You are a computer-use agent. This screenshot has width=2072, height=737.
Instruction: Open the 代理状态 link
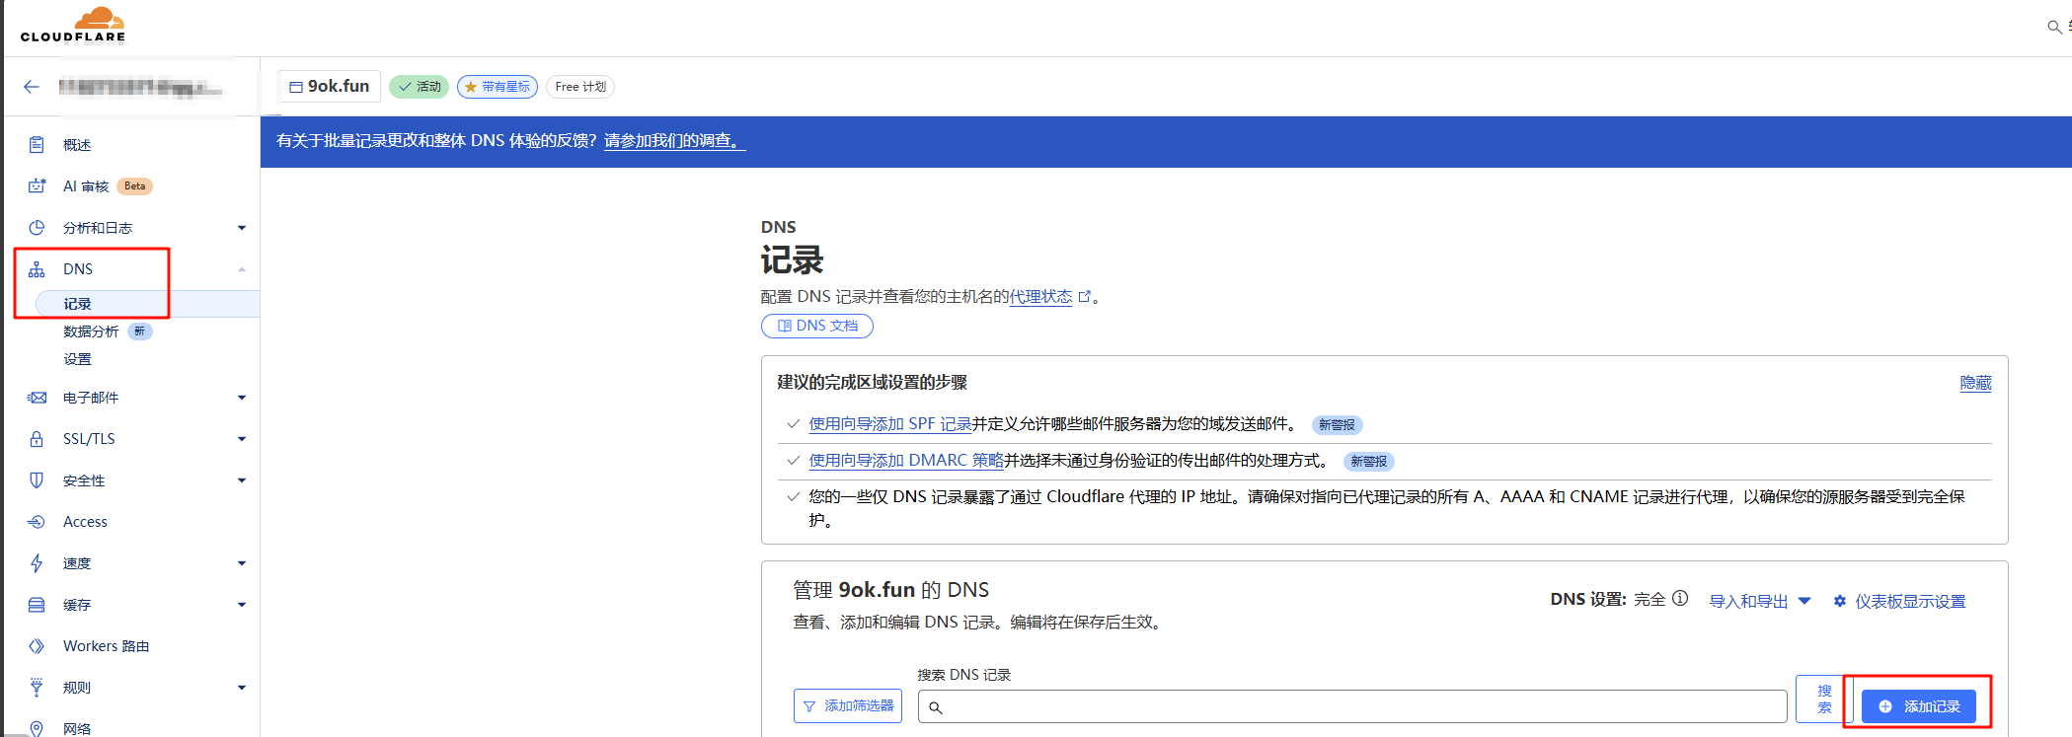tap(1040, 296)
